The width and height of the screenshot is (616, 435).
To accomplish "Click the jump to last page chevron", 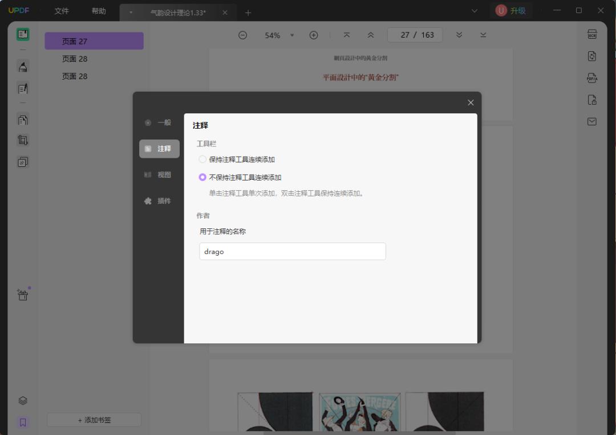I will click(x=483, y=35).
